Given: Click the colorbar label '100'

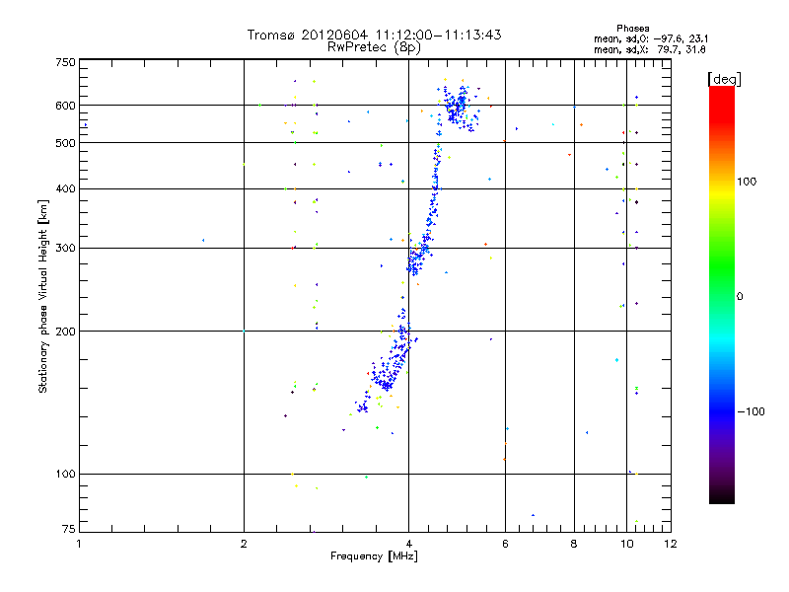Looking at the screenshot, I should click(747, 182).
